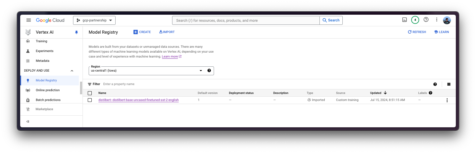Open notifications badge showing 4
This screenshot has width=476, height=153.
point(415,20)
